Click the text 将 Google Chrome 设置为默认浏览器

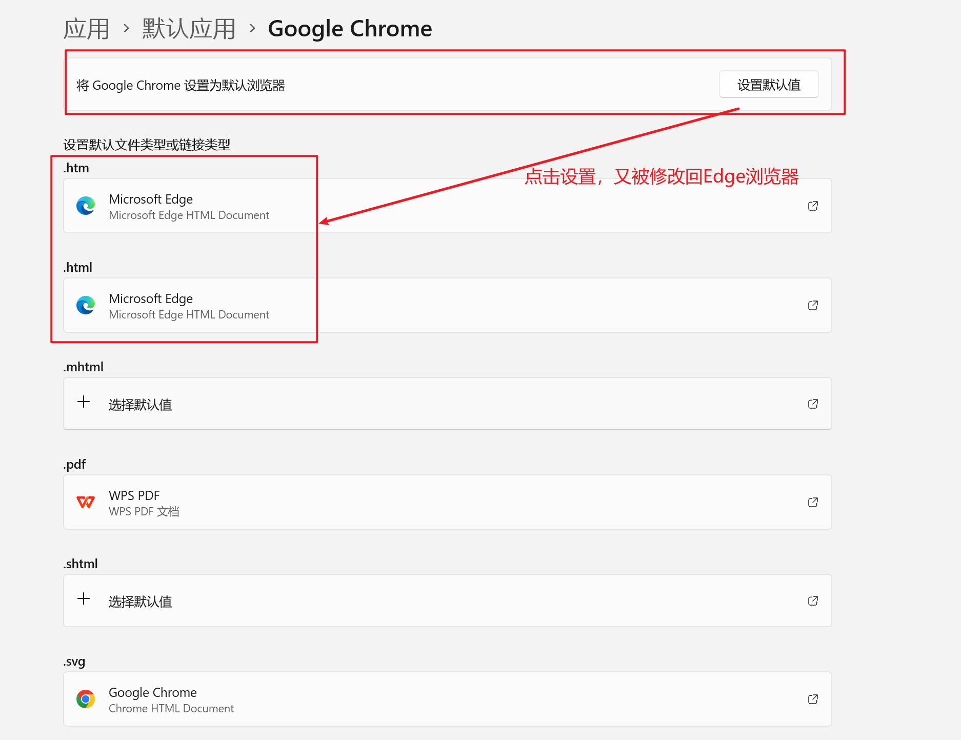(x=181, y=85)
